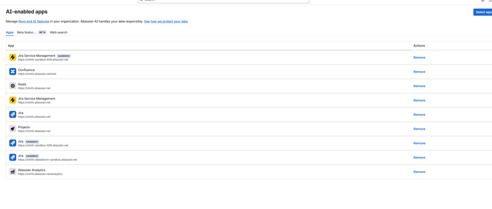Click the Jira Service Management vtinfo.atlassian.net icon

click(x=12, y=100)
